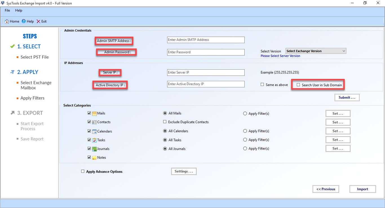
Task: Click the red Exit X icon
Action: pos(38,21)
